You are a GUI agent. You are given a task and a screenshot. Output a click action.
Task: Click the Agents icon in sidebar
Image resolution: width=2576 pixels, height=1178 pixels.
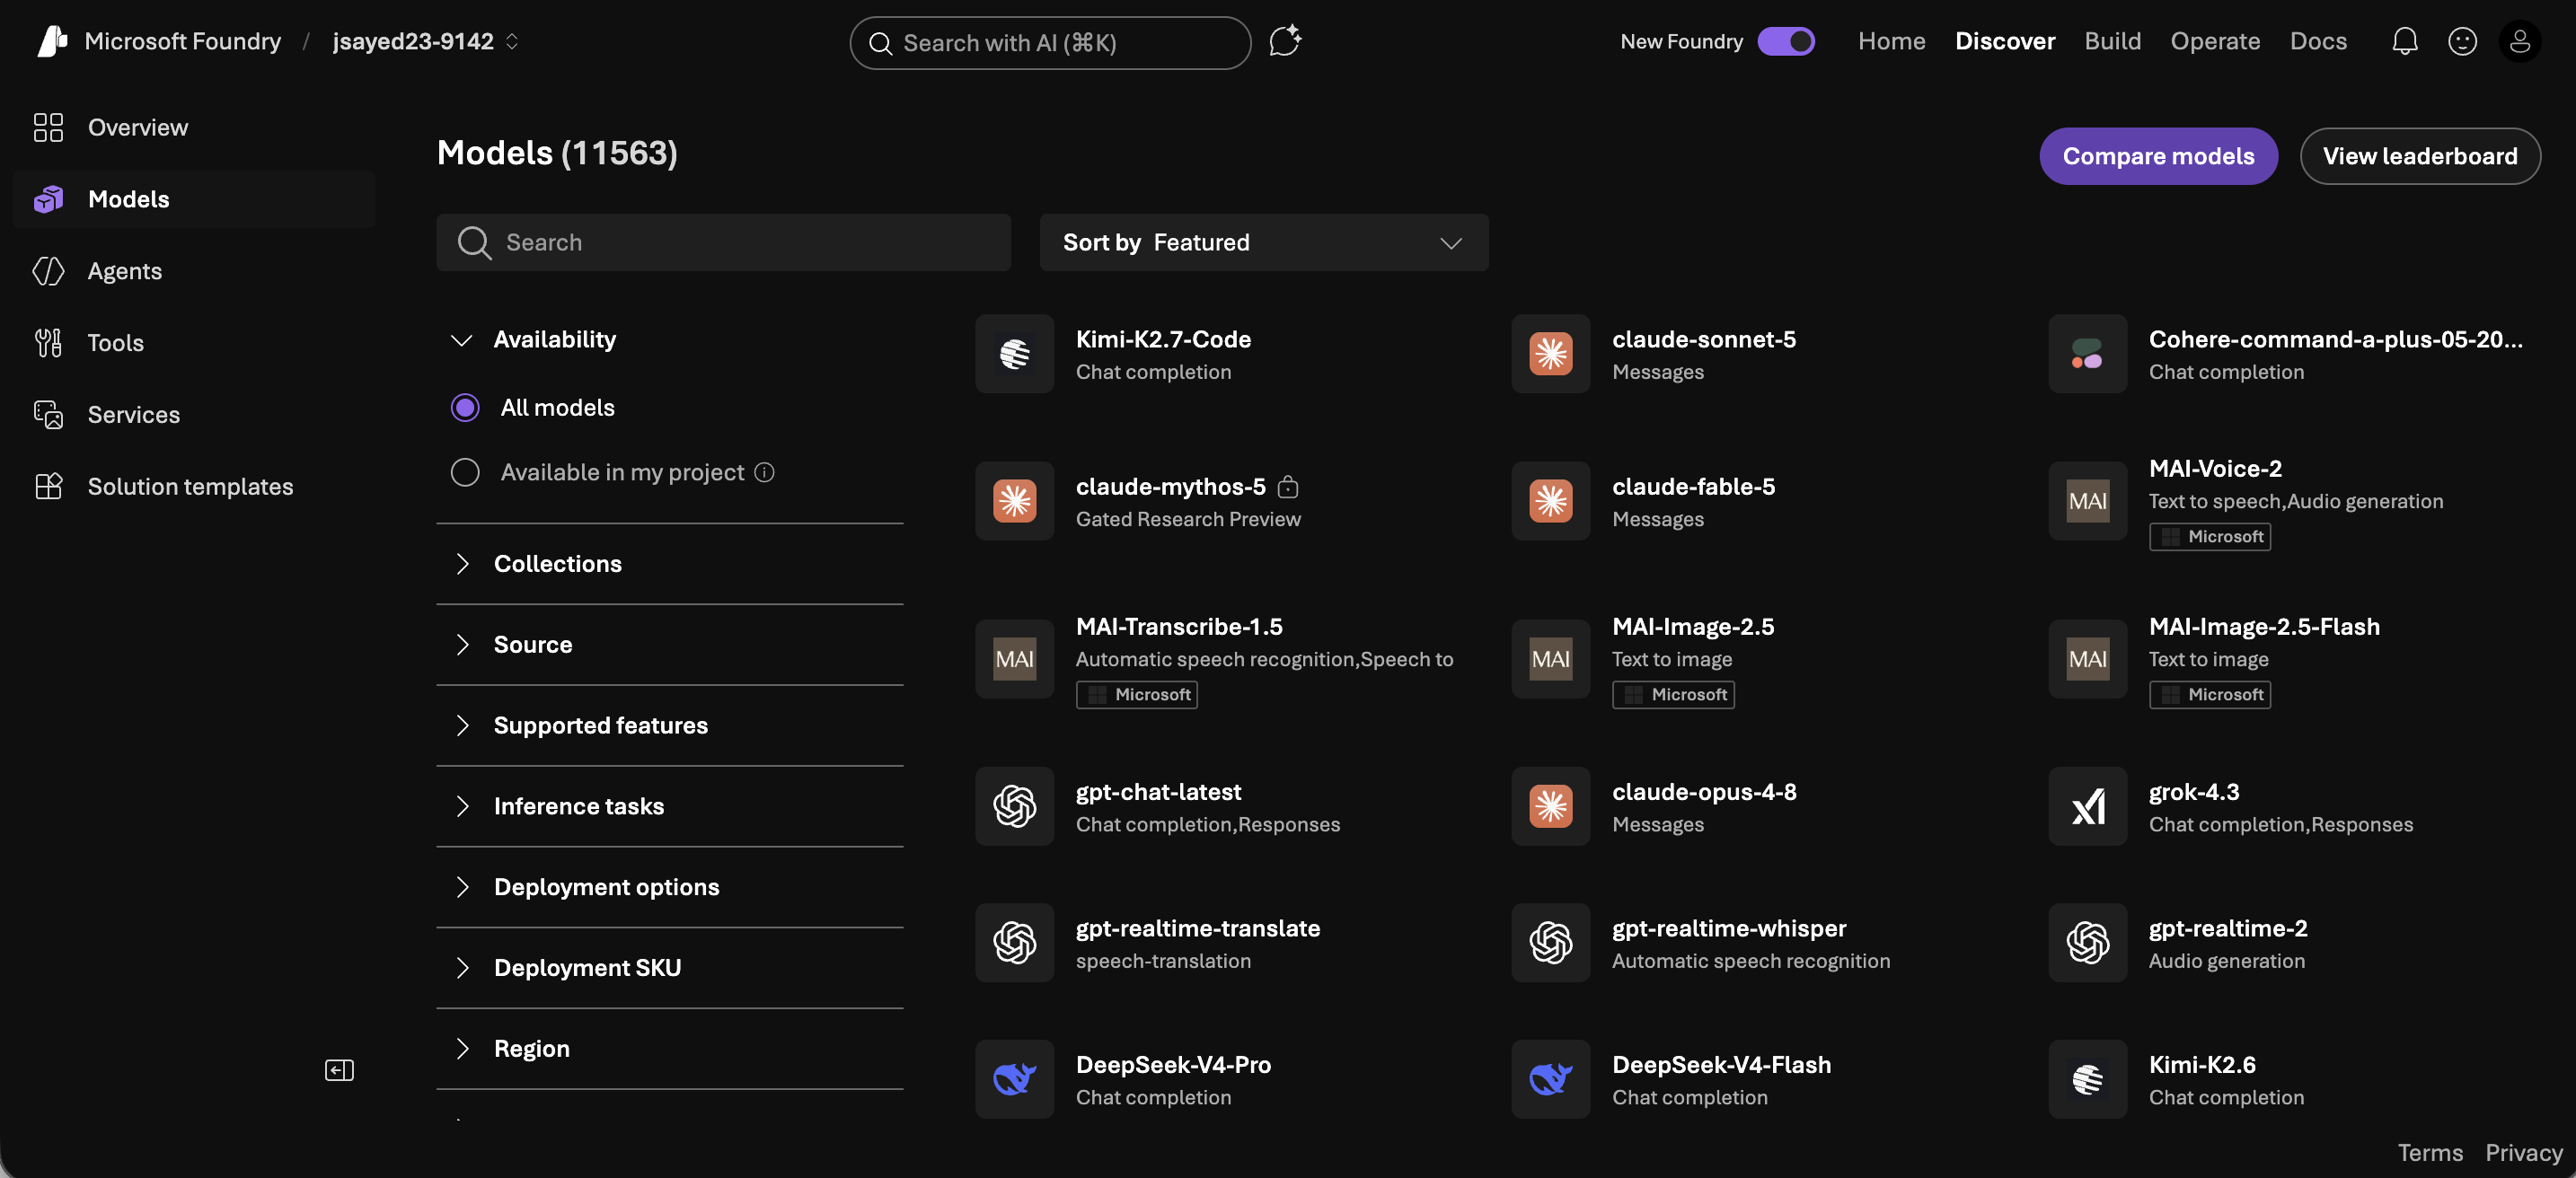(48, 271)
